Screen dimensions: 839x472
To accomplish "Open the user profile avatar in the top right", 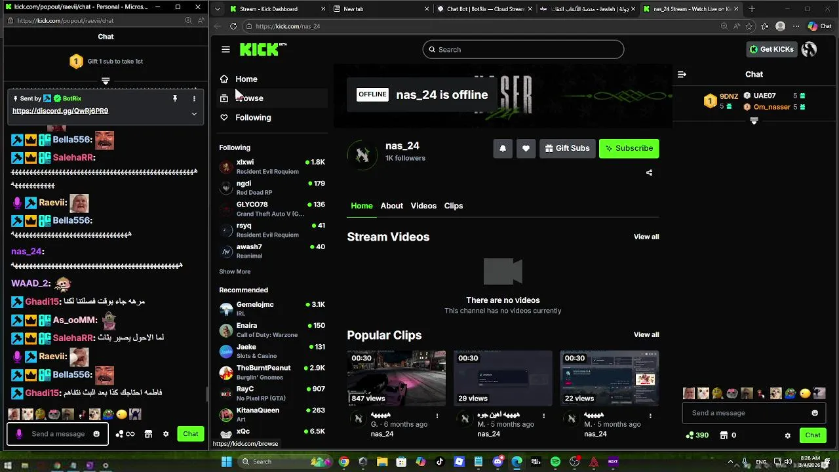I will click(x=809, y=49).
